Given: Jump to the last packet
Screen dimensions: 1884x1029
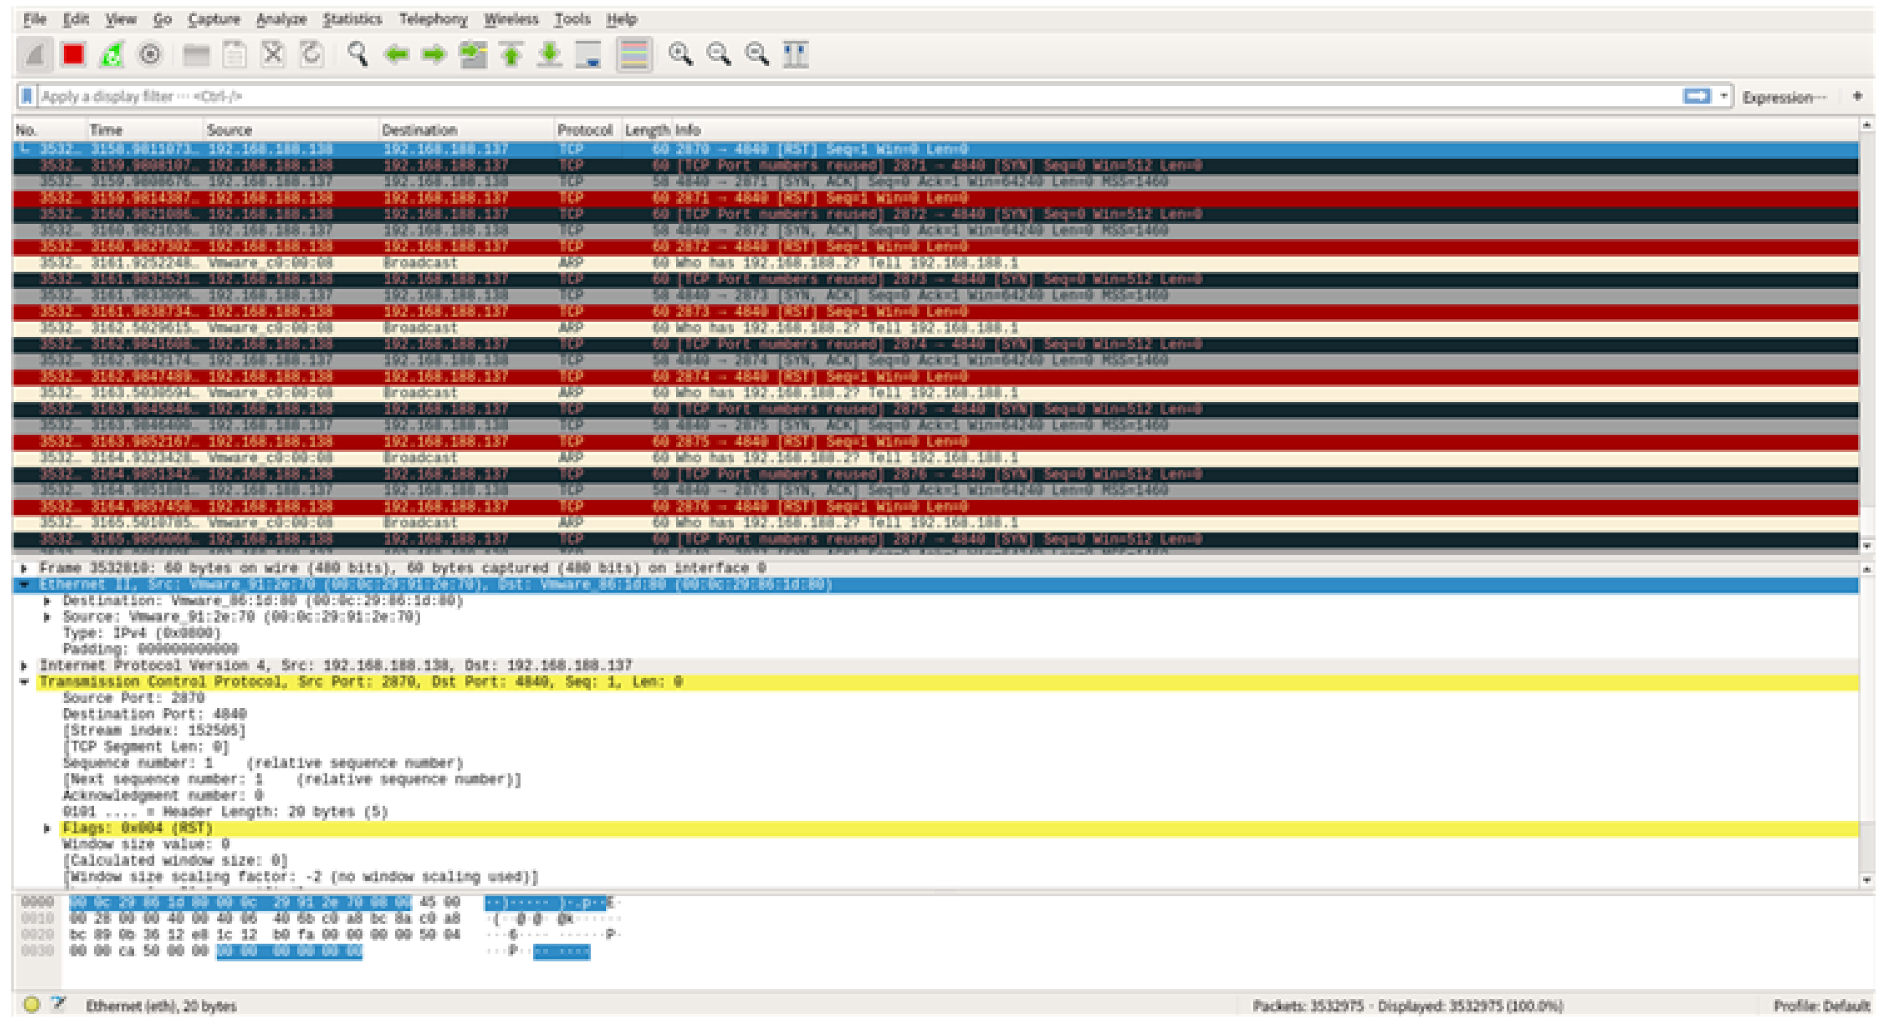Looking at the screenshot, I should tap(549, 55).
